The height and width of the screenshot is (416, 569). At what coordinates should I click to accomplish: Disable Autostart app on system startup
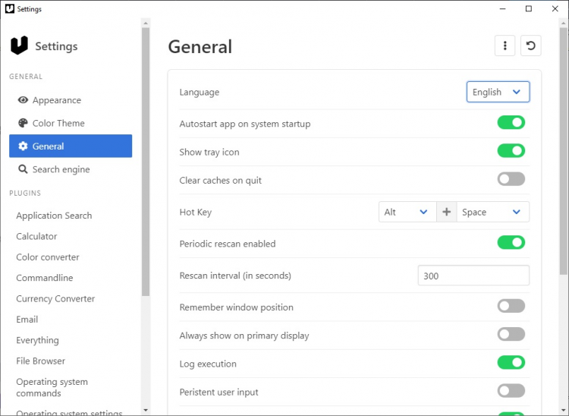[511, 123]
